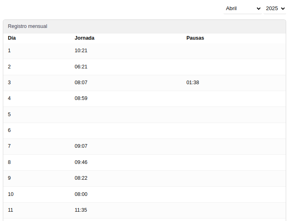Click the Jornada column header
Viewport: 289px width, 221px height.
coord(84,38)
